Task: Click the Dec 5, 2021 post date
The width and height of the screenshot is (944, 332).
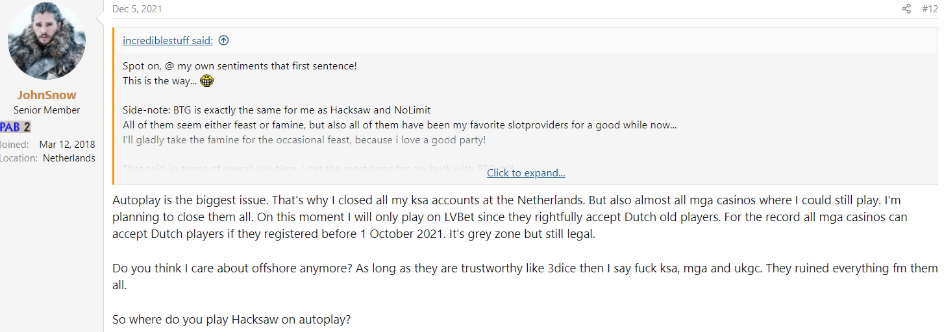Action: (137, 9)
